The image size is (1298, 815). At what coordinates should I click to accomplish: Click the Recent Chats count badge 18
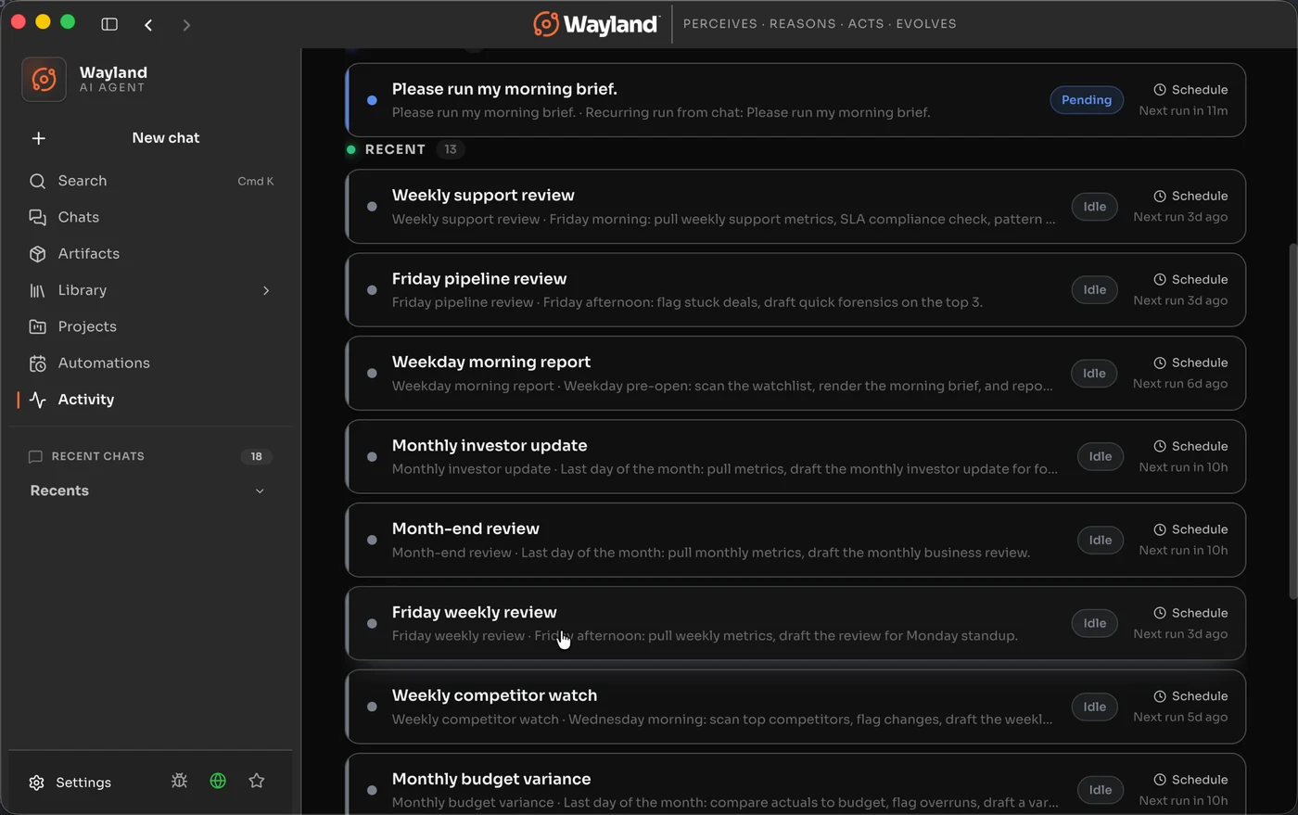point(257,456)
